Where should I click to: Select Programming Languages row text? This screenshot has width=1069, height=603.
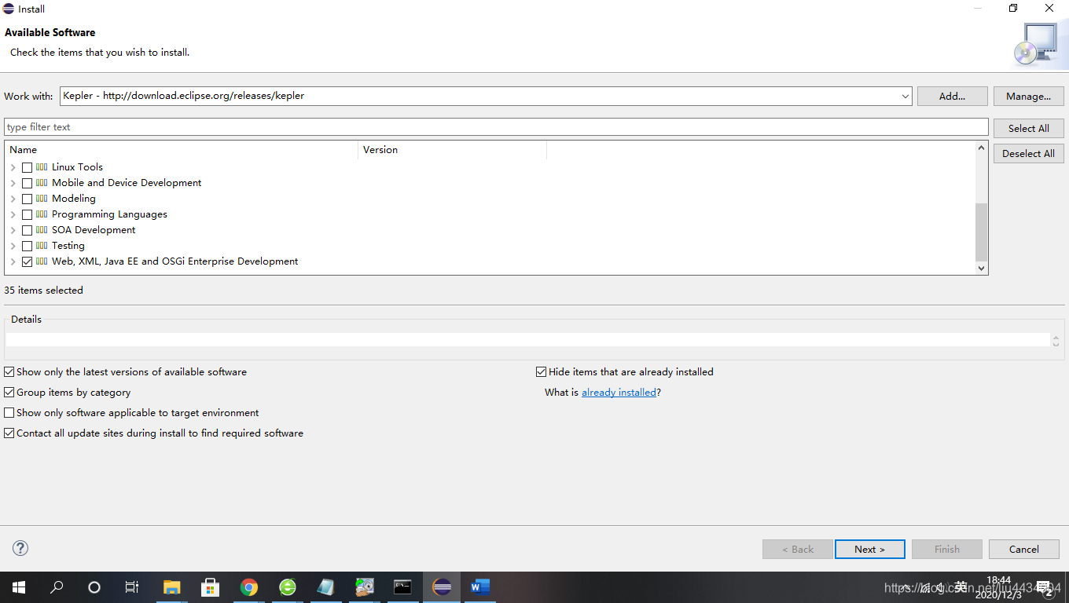109,214
